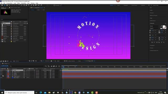168x94 pixels.
Task: Open the Align panel header
Action: (151, 18)
